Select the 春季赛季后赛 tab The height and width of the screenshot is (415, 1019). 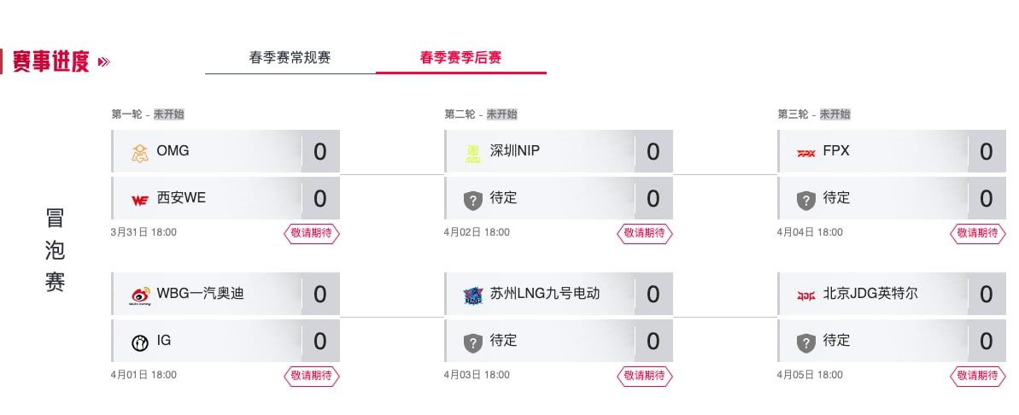pos(460,57)
